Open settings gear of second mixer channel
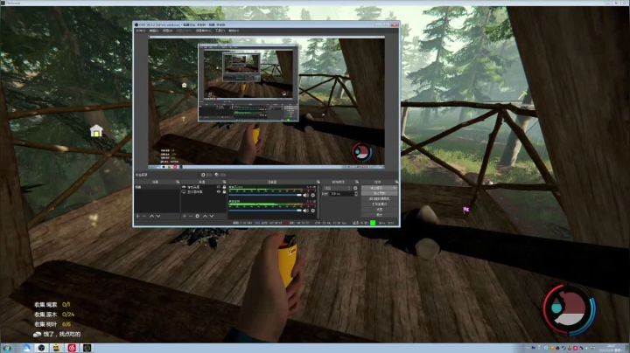 (313, 211)
